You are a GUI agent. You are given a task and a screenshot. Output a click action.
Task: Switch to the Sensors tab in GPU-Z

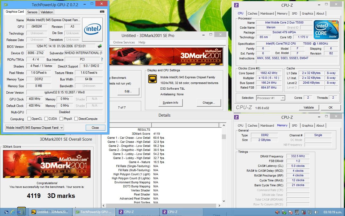pyautogui.click(x=32, y=12)
